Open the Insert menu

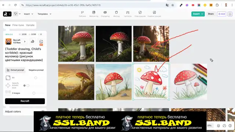[29, 14]
